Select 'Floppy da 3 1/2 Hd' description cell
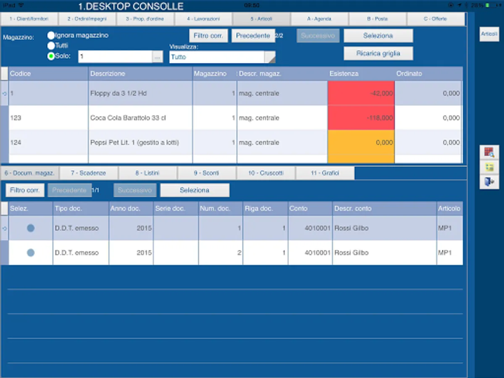The height and width of the screenshot is (378, 504). pos(140,93)
